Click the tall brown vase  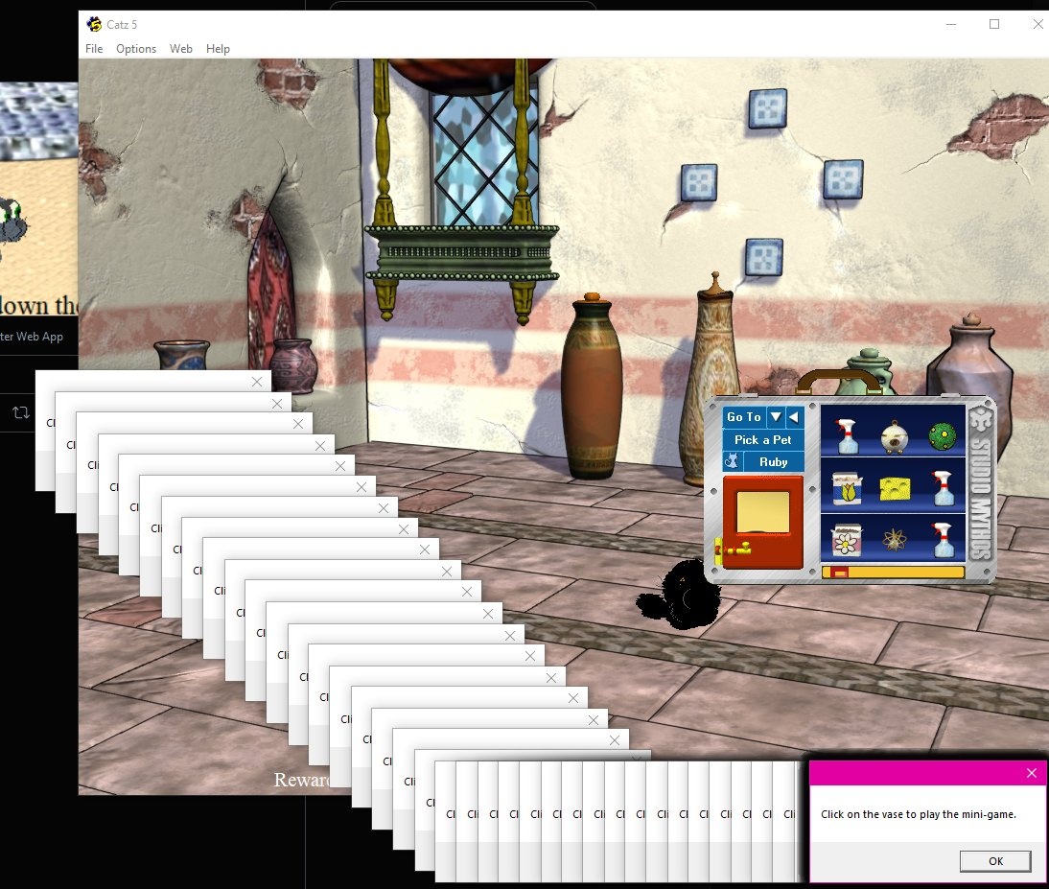click(x=592, y=386)
